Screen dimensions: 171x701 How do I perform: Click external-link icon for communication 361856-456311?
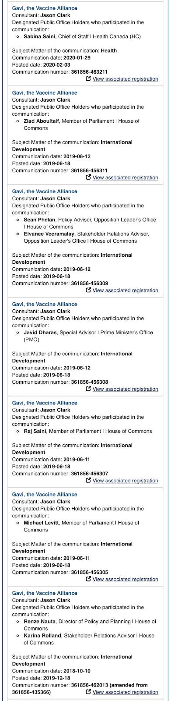tap(89, 177)
